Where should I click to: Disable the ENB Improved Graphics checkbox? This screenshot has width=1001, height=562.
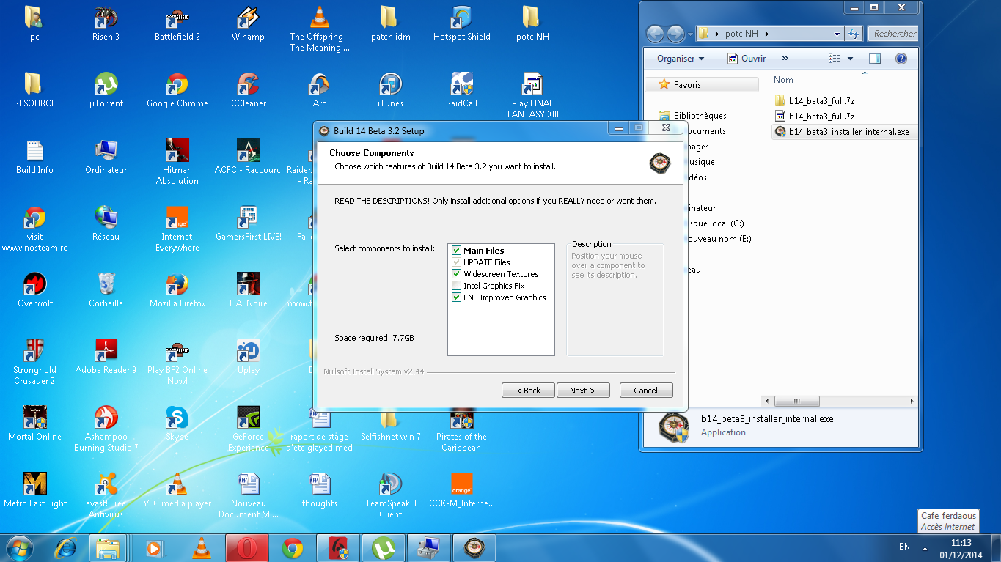click(457, 297)
